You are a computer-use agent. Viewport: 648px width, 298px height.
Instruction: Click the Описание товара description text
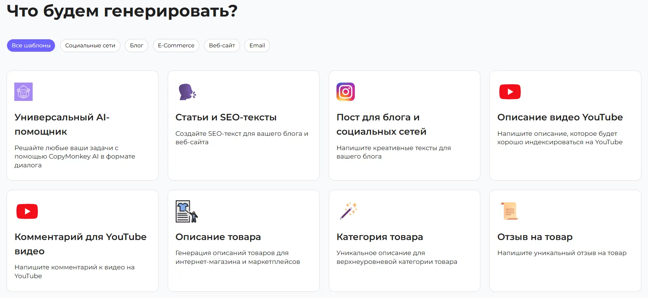point(238,257)
